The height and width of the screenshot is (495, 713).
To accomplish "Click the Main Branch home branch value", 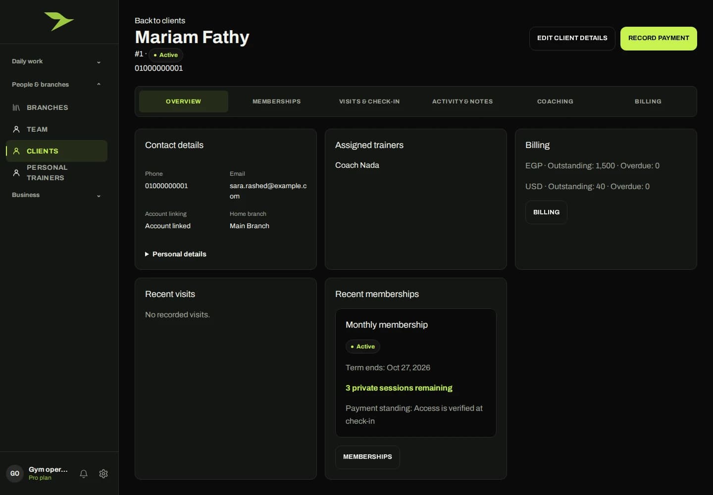I will [x=250, y=226].
